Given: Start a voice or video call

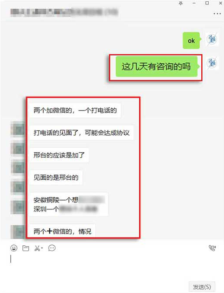Looking at the screenshot, I should point(212,248).
